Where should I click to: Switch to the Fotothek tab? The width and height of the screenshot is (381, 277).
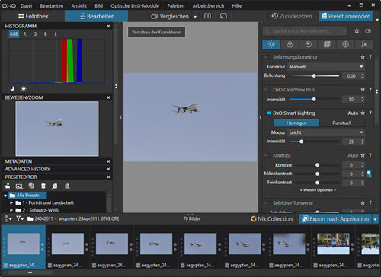click(x=34, y=16)
